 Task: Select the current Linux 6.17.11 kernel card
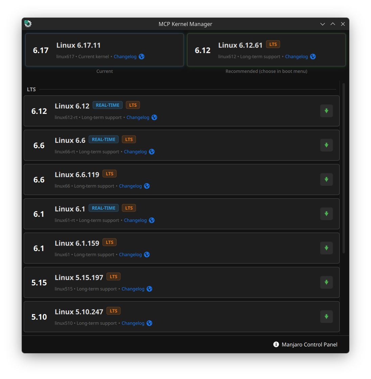pos(104,50)
